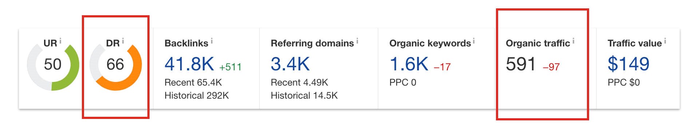The width and height of the screenshot is (695, 132).
Task: Click the Backlinks info icon
Action: pyautogui.click(x=212, y=41)
